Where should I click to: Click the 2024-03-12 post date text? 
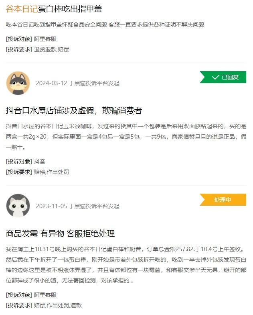(x=51, y=83)
